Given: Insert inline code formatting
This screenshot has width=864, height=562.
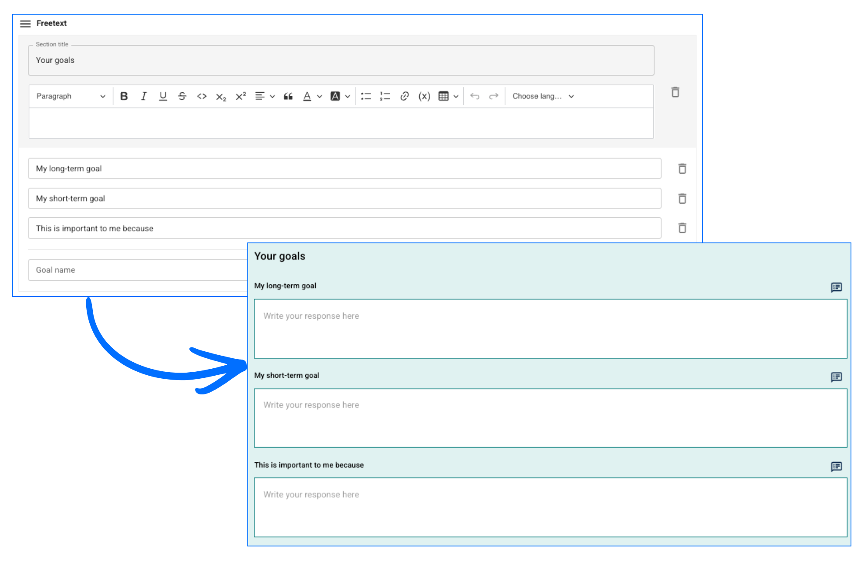Looking at the screenshot, I should [202, 96].
